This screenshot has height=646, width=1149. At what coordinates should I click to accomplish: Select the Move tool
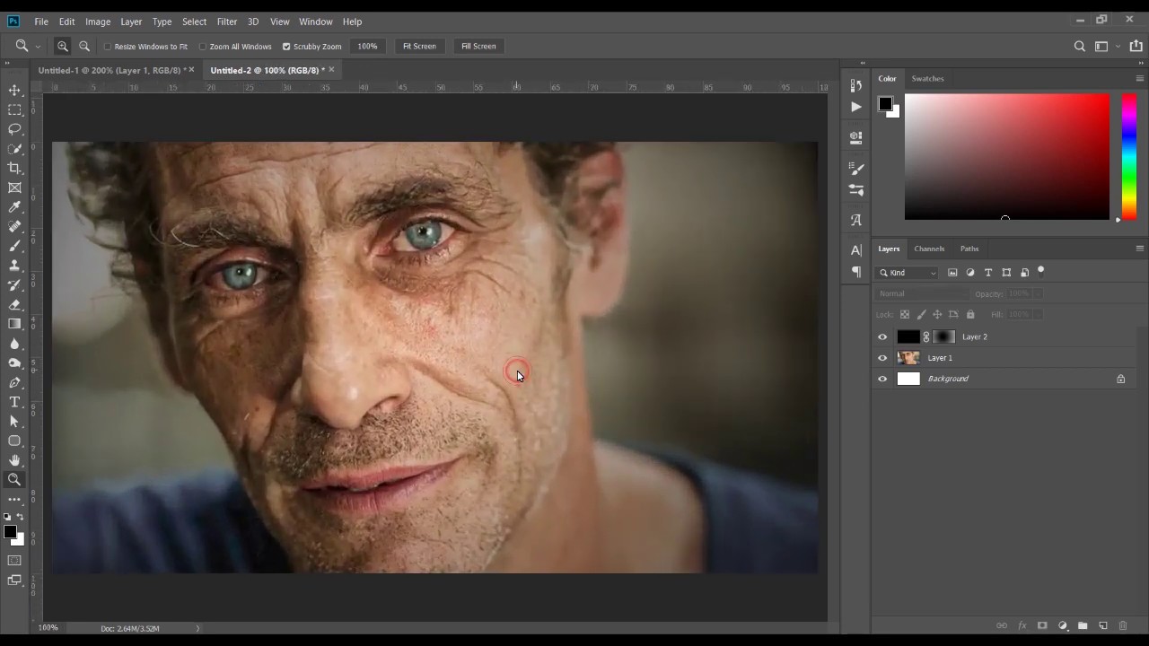pos(14,91)
